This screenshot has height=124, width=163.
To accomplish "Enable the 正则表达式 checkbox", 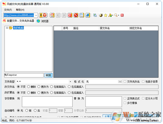I will click(125, 99).
